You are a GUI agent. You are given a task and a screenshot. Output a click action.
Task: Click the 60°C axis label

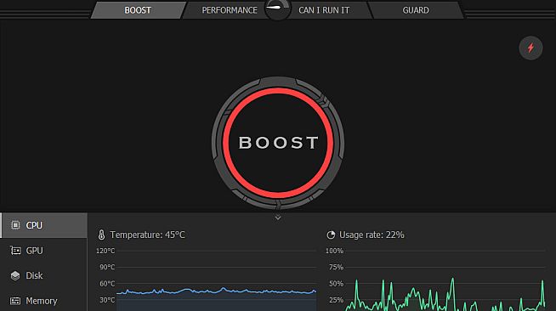107,283
